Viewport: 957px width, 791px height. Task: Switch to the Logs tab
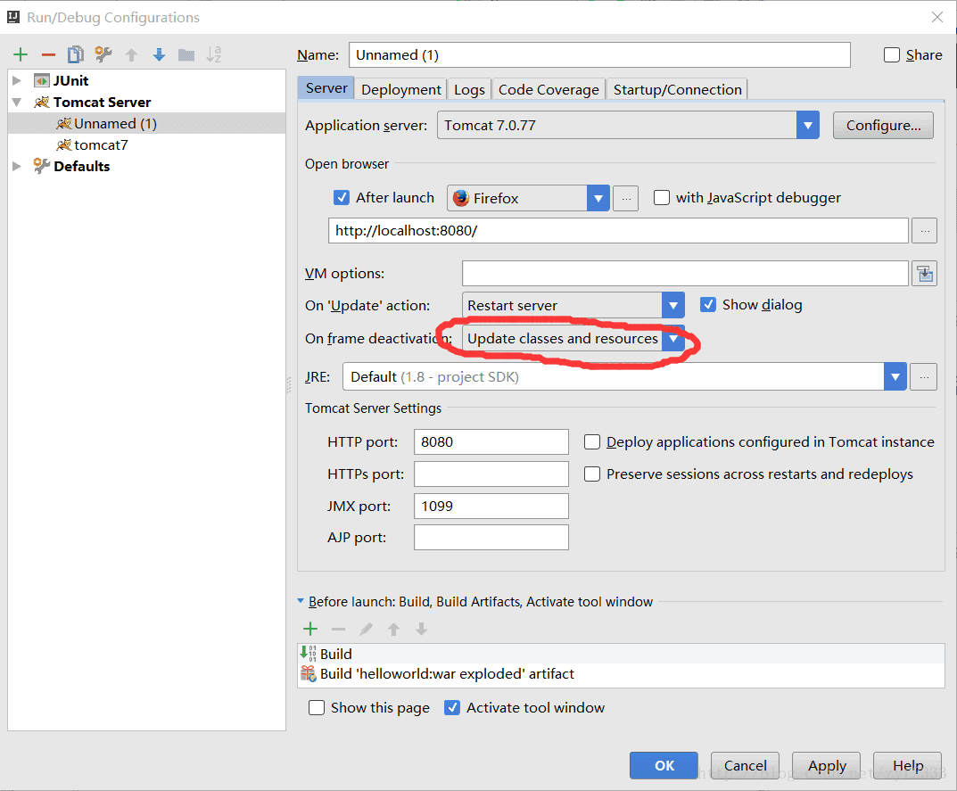tap(469, 90)
